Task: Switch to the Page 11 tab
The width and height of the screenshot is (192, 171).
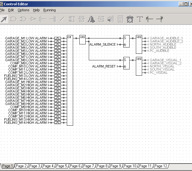Action: tap(145, 166)
